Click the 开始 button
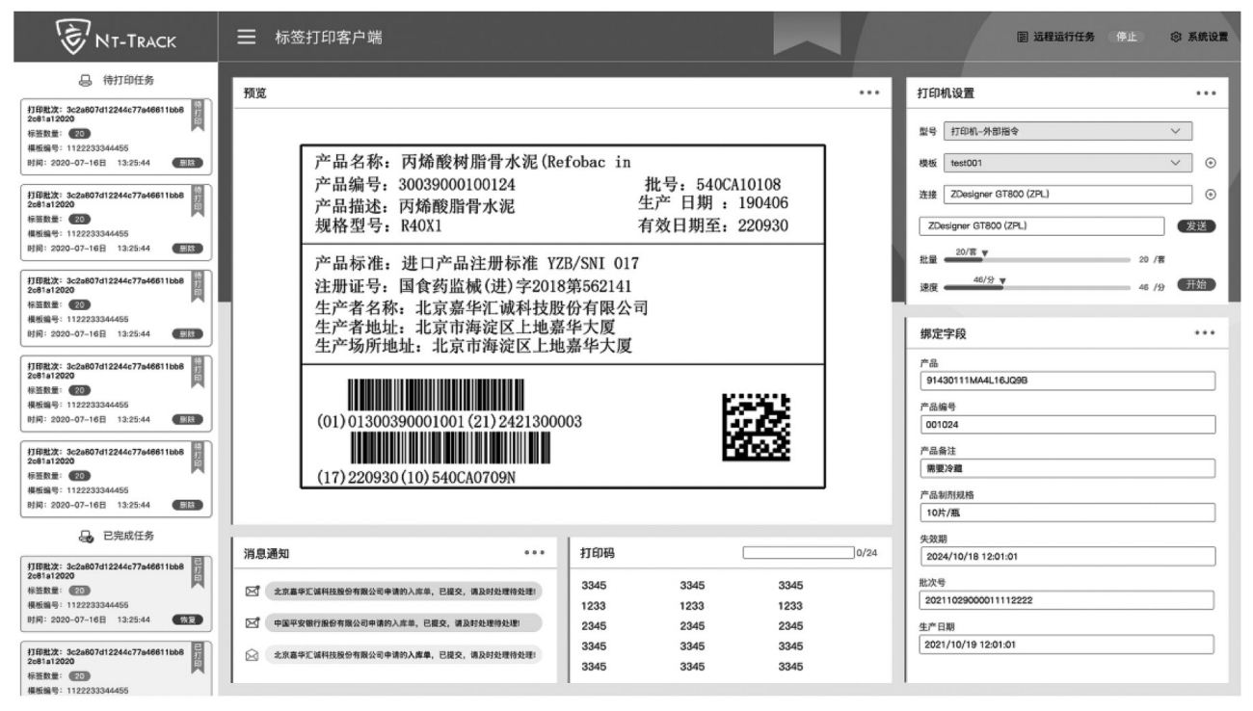 click(1195, 284)
